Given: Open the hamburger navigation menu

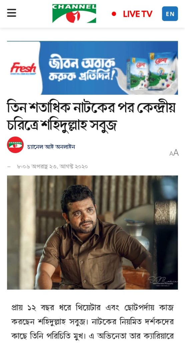Looking at the screenshot, I should tap(12, 13).
